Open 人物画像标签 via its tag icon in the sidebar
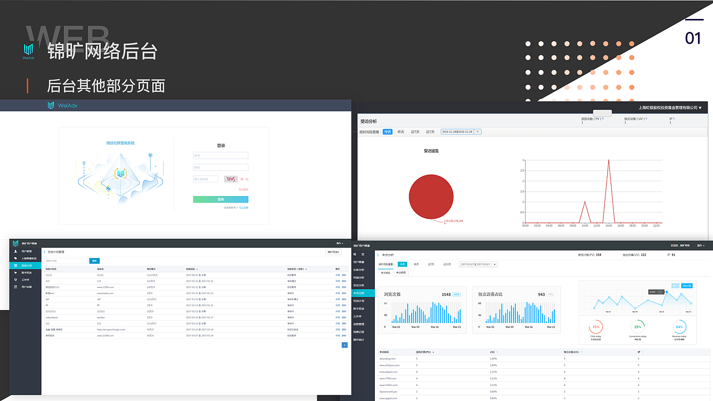 coord(16,258)
